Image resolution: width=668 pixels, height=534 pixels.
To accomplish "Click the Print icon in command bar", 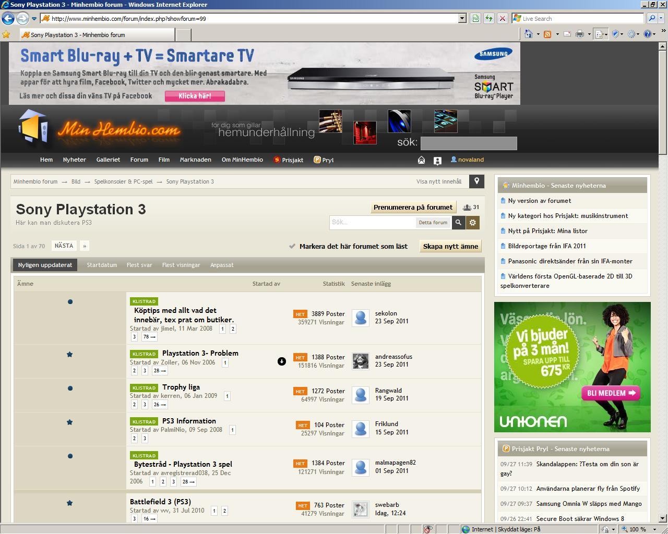I will point(580,34).
